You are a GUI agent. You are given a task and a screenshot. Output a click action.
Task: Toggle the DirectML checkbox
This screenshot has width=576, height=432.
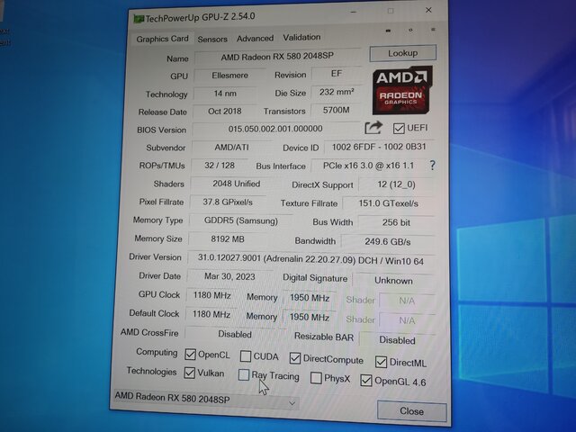pos(381,362)
